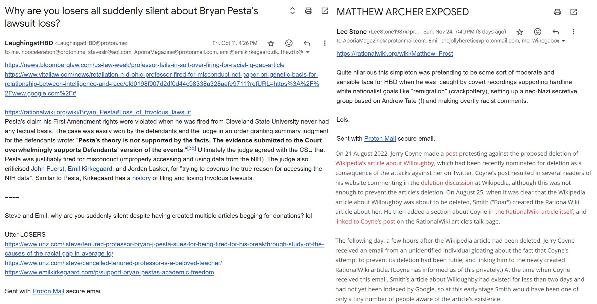Toggle expand/collapse all arrows for the thread
The height and width of the screenshot is (304, 597).
292,11
